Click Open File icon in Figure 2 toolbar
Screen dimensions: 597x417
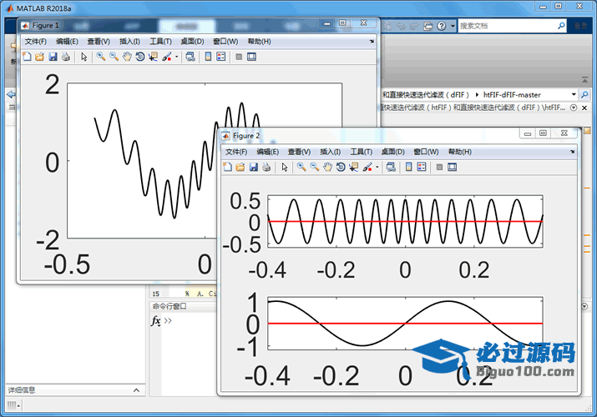pyautogui.click(x=240, y=168)
